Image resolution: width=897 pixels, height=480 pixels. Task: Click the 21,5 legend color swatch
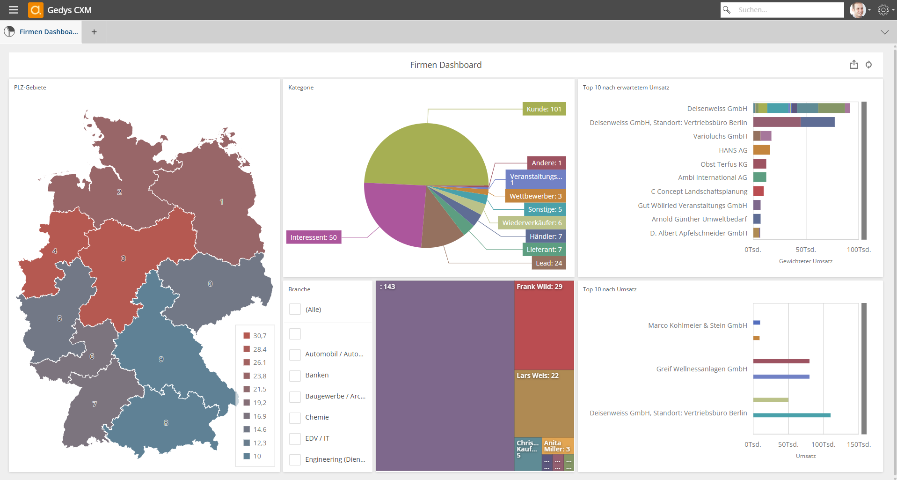247,389
